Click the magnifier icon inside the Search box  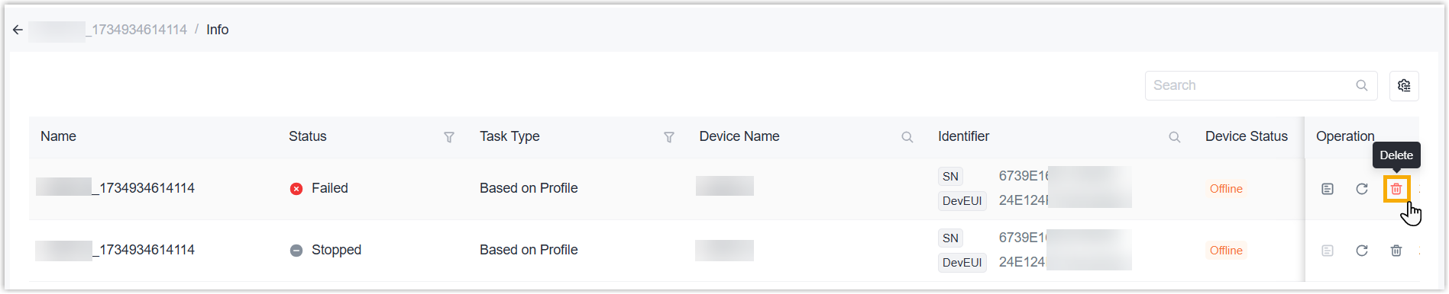(1362, 85)
